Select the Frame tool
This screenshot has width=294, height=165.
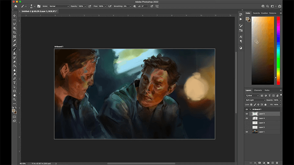point(14,36)
